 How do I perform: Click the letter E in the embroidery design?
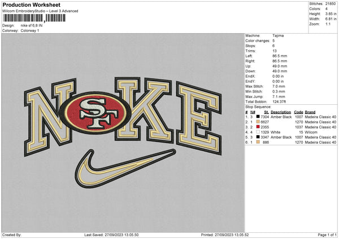pos(199,118)
